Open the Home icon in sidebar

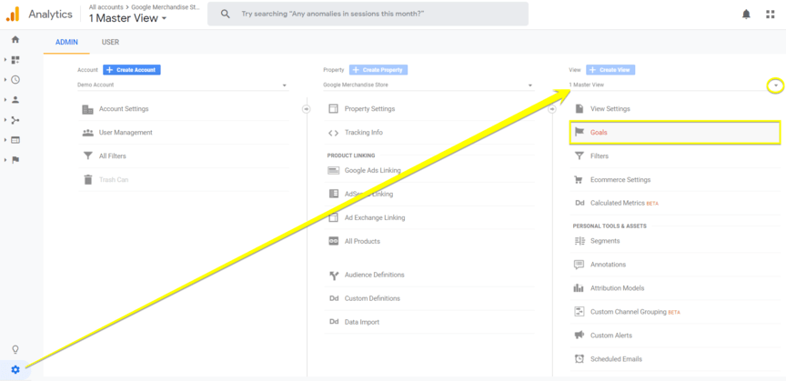point(15,39)
